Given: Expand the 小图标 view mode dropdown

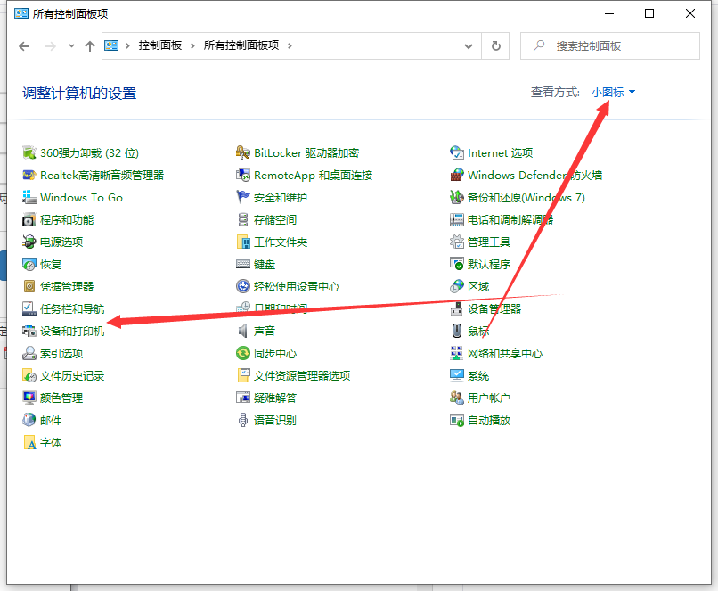Looking at the screenshot, I should pos(614,92).
